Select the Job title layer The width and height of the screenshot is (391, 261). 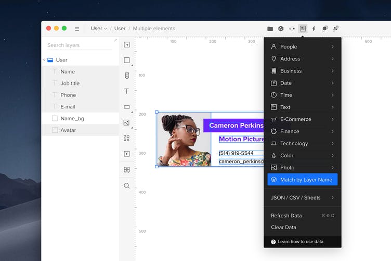80,83
